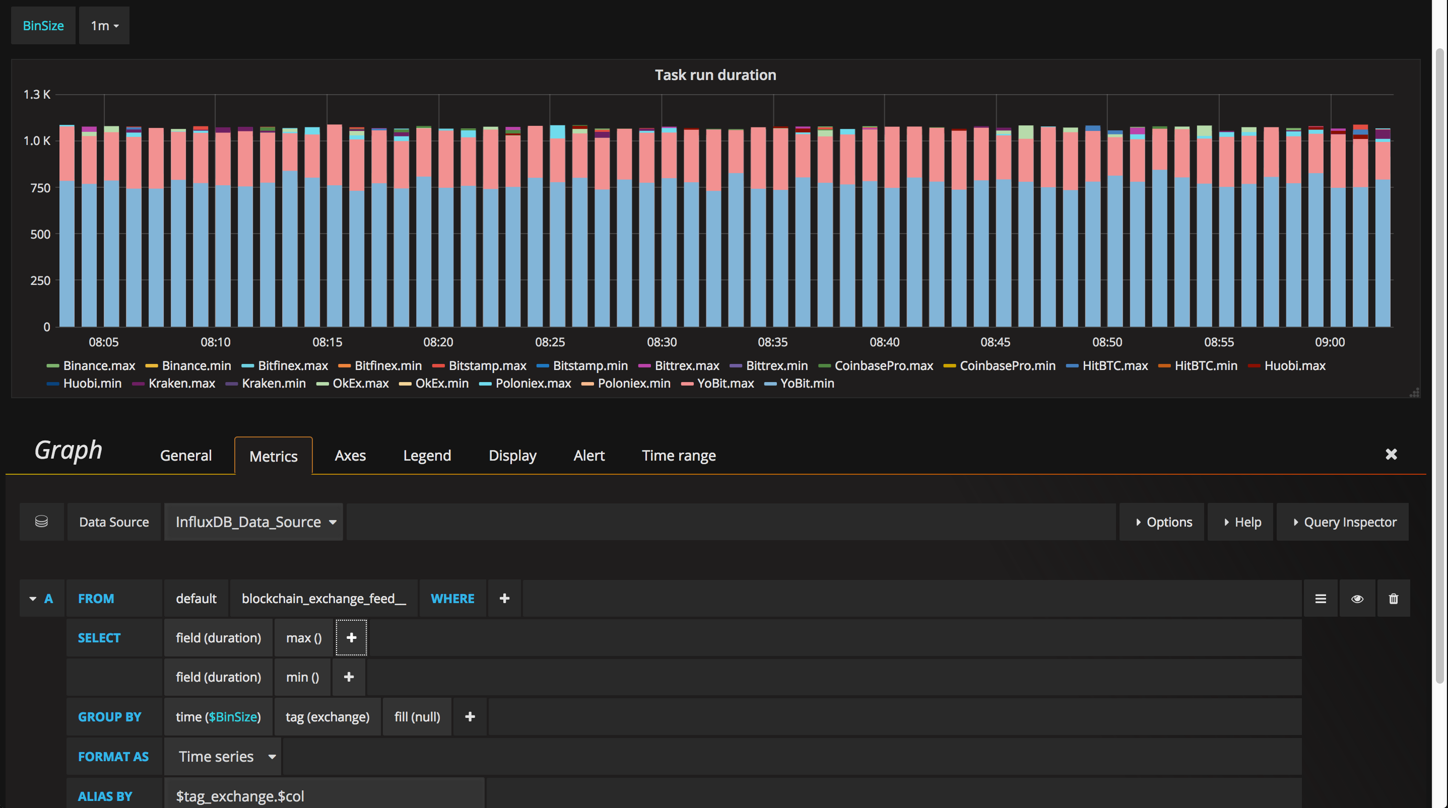This screenshot has height=808, width=1448.
Task: Toggle the YoBit.max series in the legend
Action: click(x=725, y=384)
